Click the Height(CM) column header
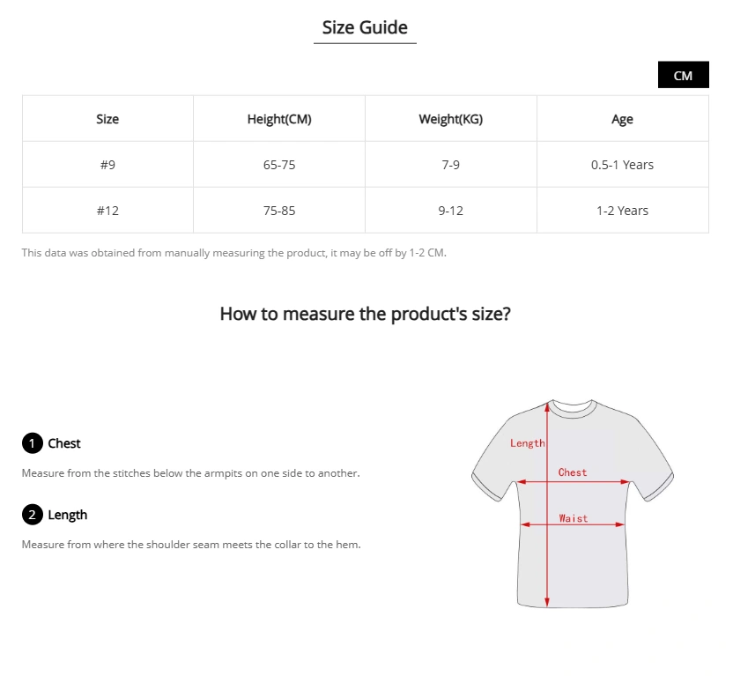Screen dimensions: 733x676 [279, 119]
